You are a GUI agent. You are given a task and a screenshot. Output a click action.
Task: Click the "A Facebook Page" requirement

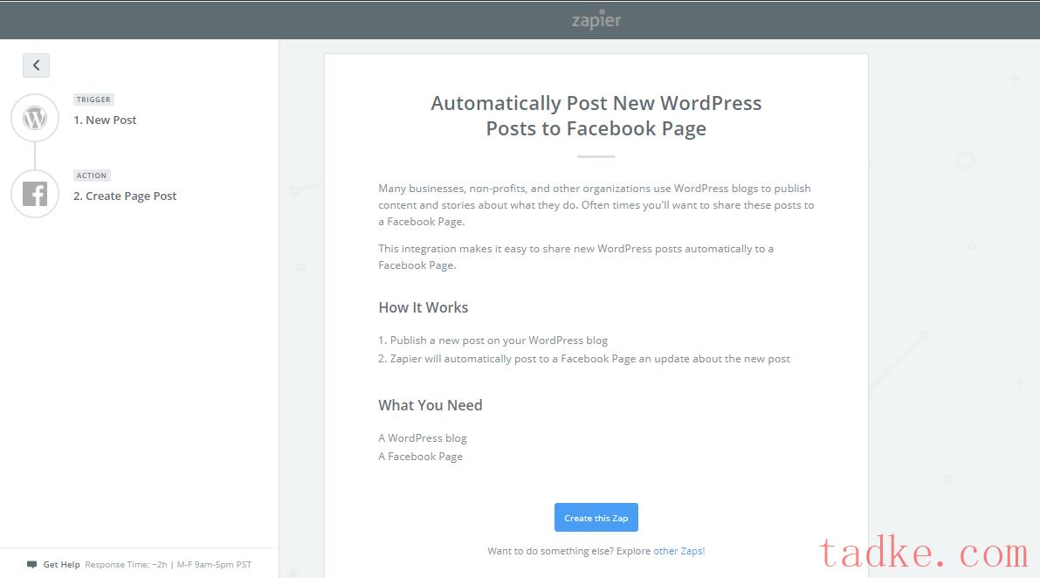pos(420,457)
